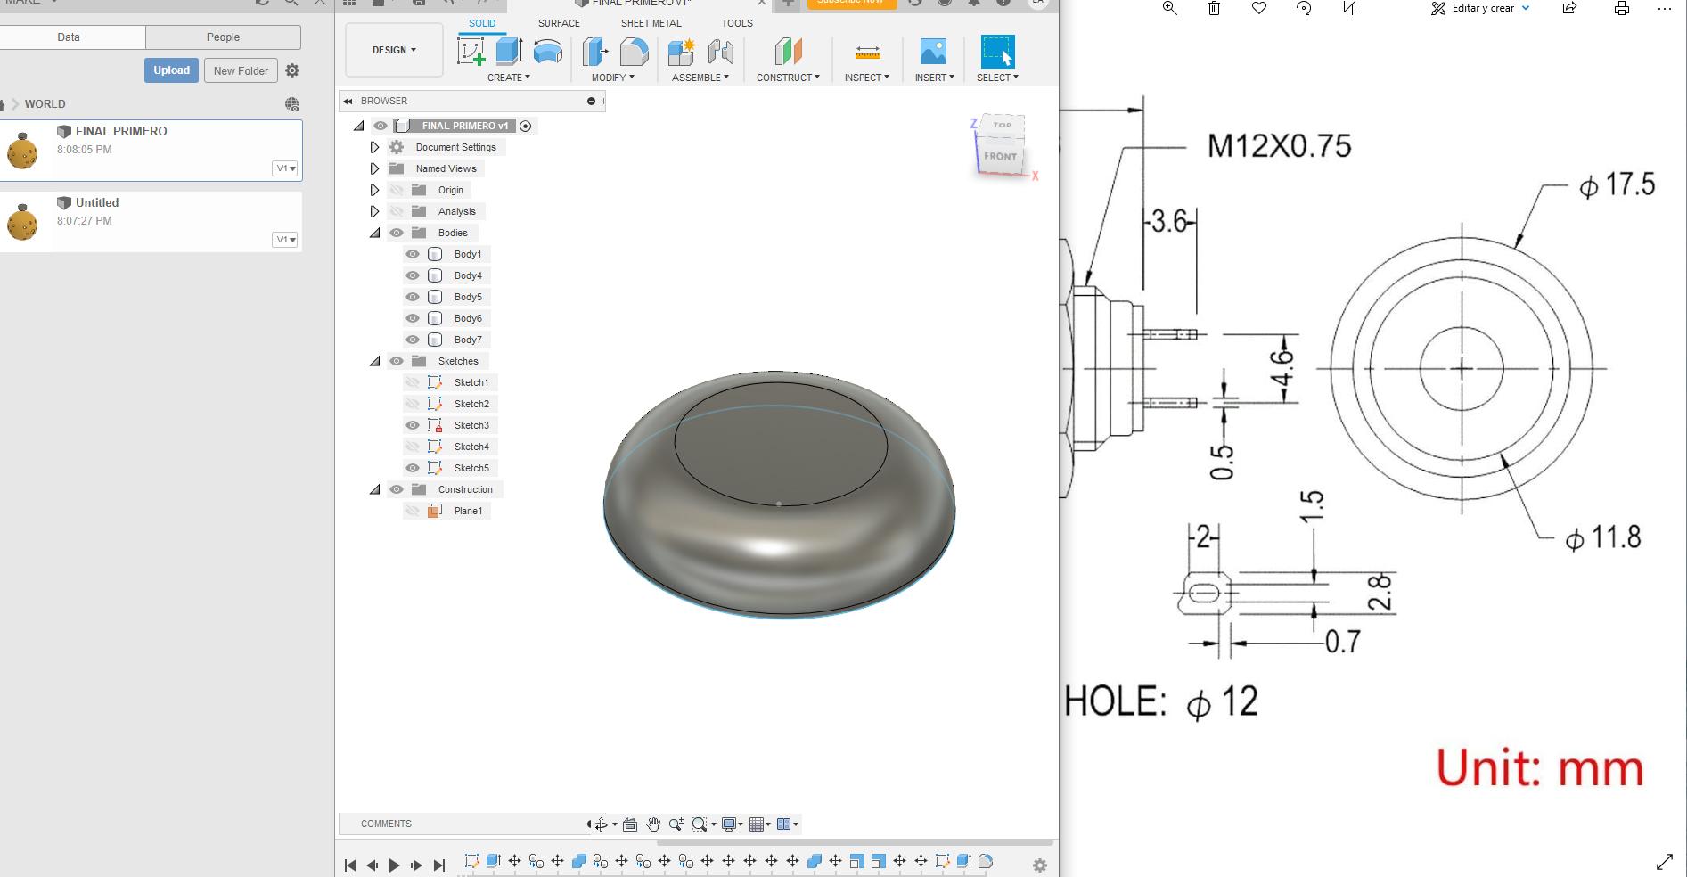Open the Untitled project thumbnail
This screenshot has height=877, width=1687.
pos(22,222)
